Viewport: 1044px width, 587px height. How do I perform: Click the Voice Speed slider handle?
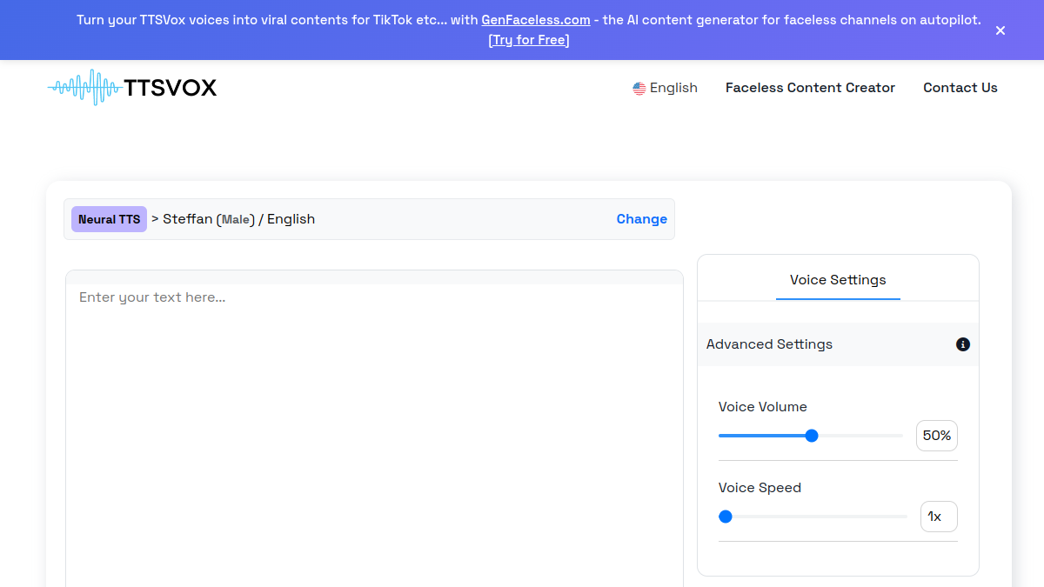click(x=726, y=517)
